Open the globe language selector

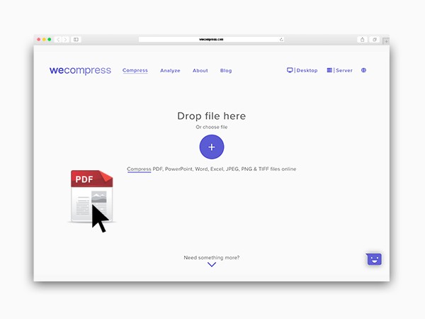click(x=364, y=70)
